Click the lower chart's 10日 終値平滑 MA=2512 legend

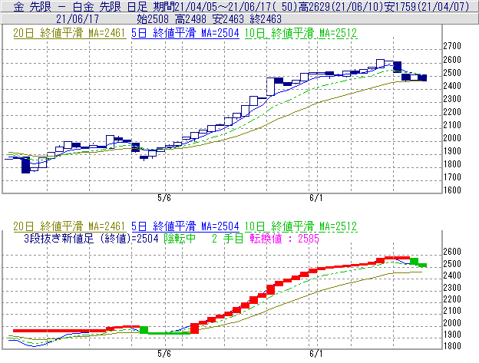[x=301, y=226]
